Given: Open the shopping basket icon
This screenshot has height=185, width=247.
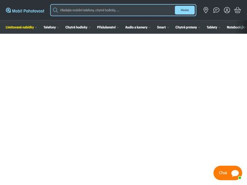Looking at the screenshot, I should (x=237, y=10).
